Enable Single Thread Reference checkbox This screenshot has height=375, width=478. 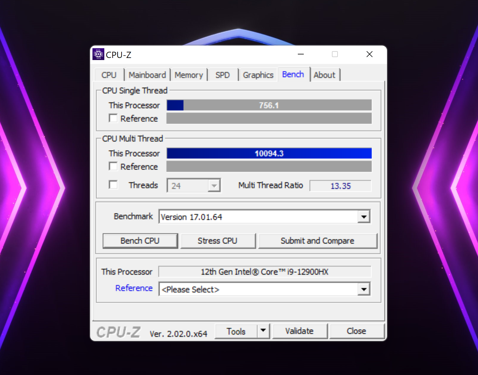[113, 118]
